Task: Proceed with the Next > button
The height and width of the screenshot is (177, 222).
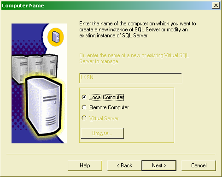Action: pos(159,165)
